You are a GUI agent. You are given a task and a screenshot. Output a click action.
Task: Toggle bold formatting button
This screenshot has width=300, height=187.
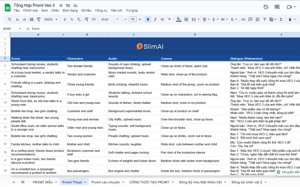click(148, 19)
